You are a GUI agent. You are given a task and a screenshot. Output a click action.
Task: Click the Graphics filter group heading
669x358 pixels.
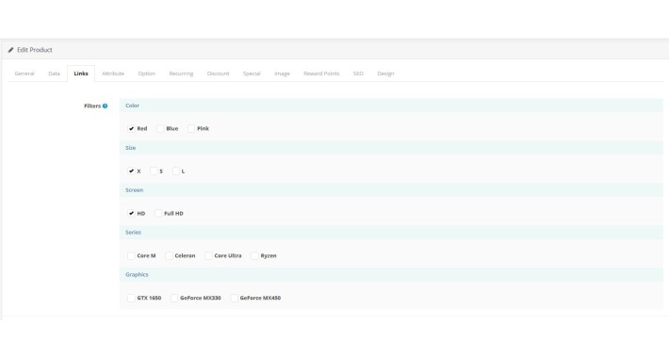(137, 274)
